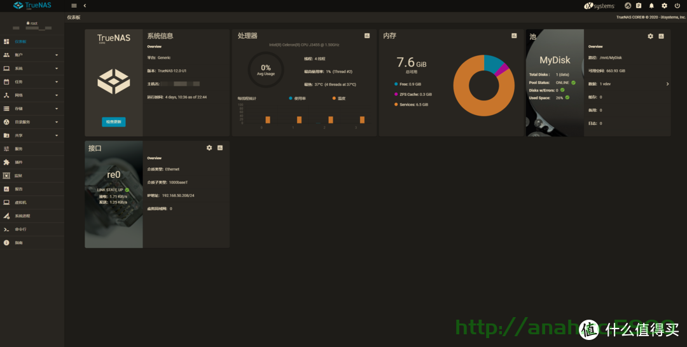687x347 pixels.
Task: Open the 池 MyDisk widget settings gear
Action: [650, 36]
